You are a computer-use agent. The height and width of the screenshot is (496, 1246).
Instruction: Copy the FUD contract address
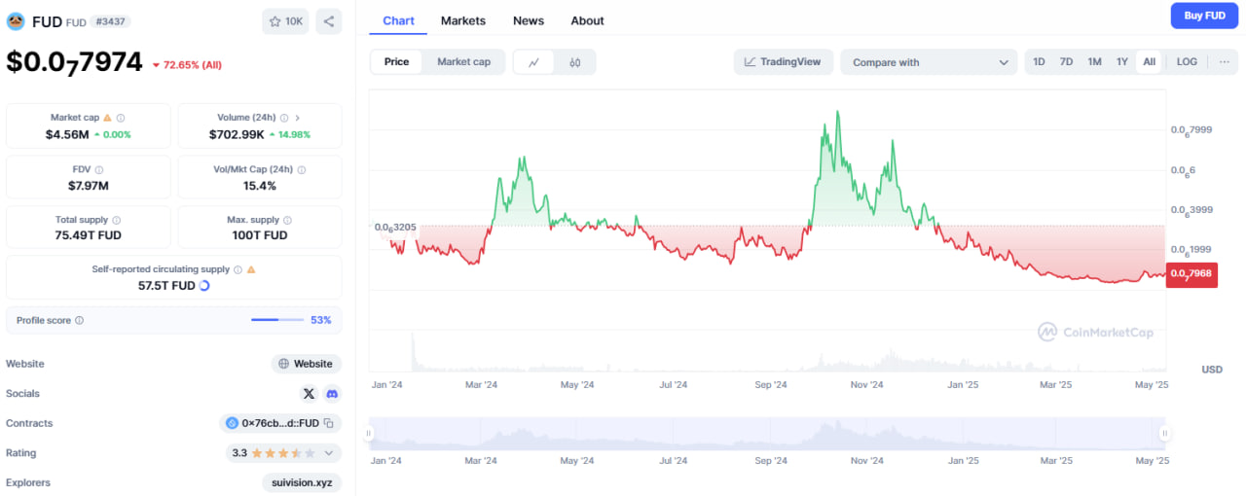[329, 423]
